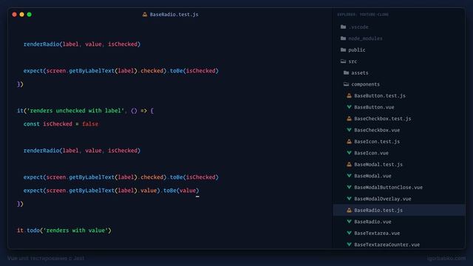Open BaseIcon.test.js file
This screenshot has width=473, height=266.
pos(377,141)
